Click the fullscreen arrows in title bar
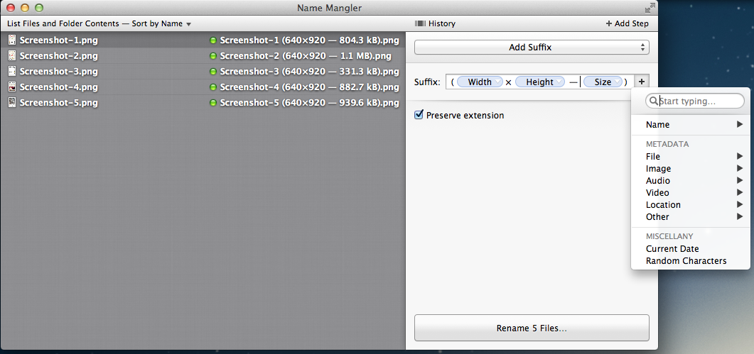 (x=650, y=8)
